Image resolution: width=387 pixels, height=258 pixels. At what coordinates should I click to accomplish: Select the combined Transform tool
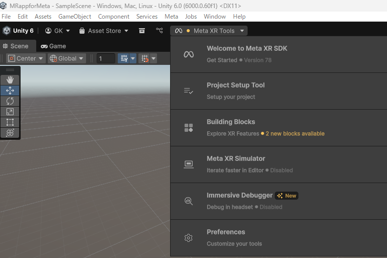(x=10, y=133)
